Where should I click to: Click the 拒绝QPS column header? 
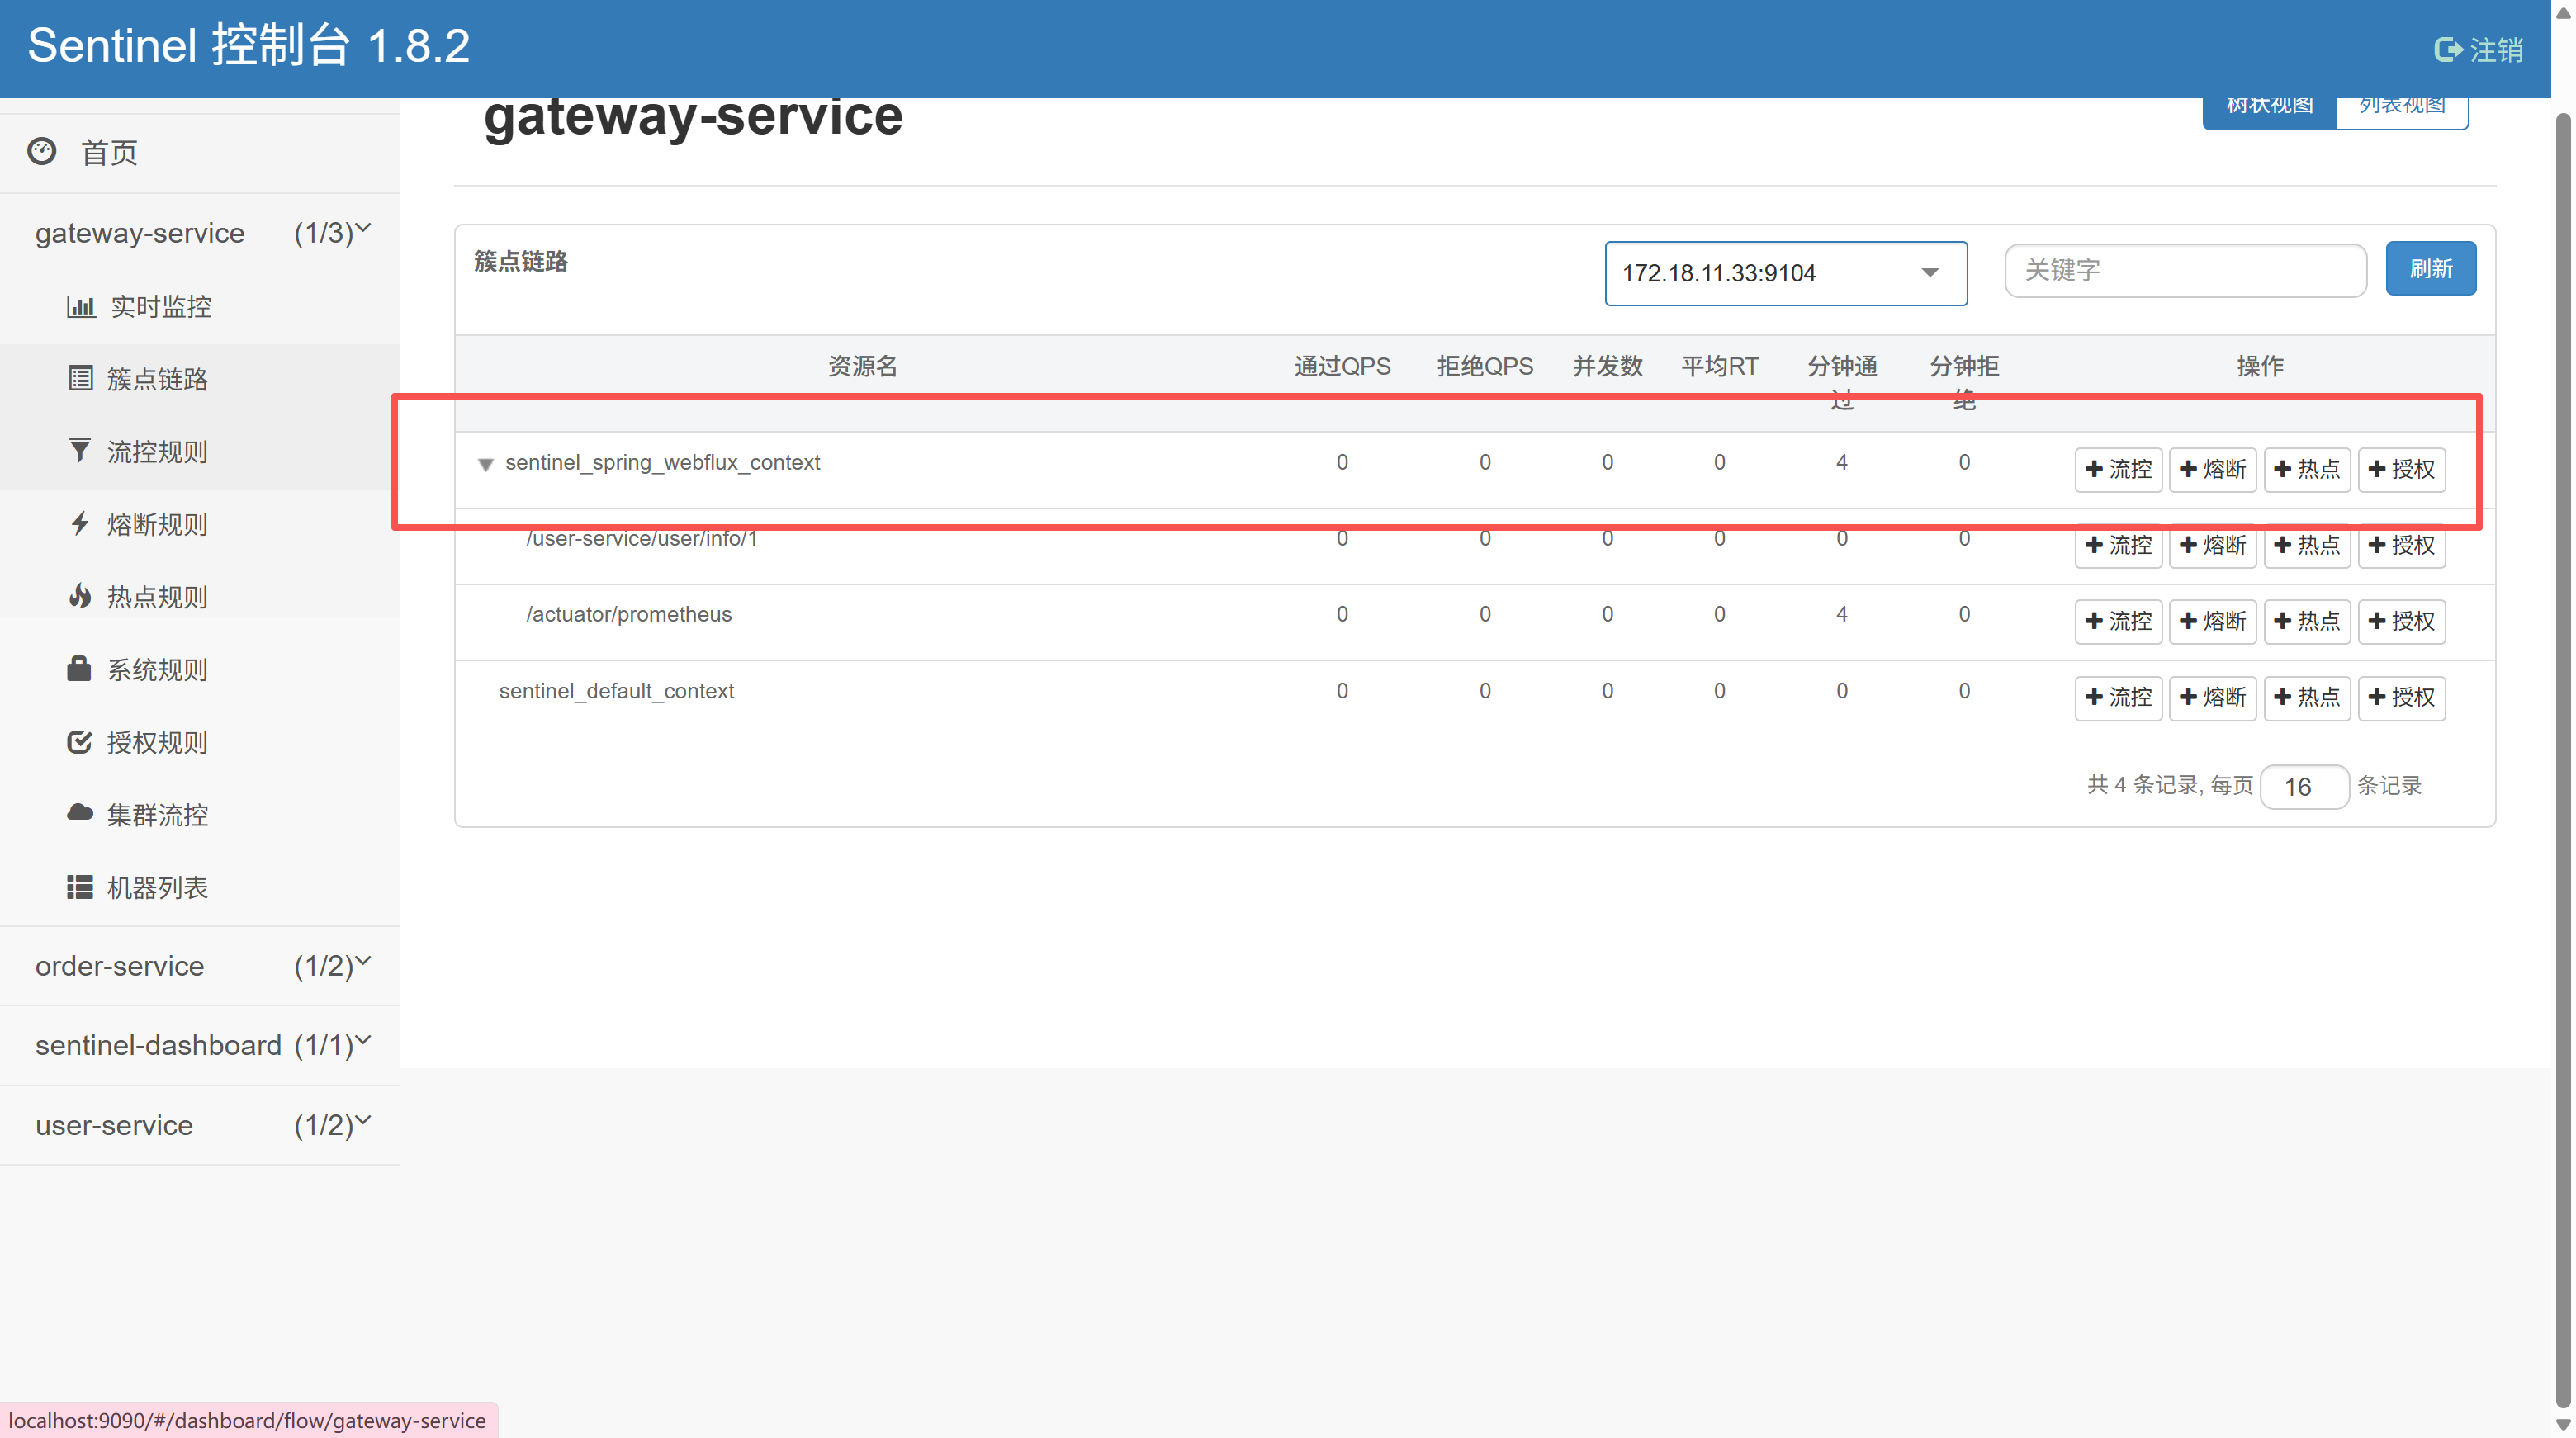pos(1485,366)
